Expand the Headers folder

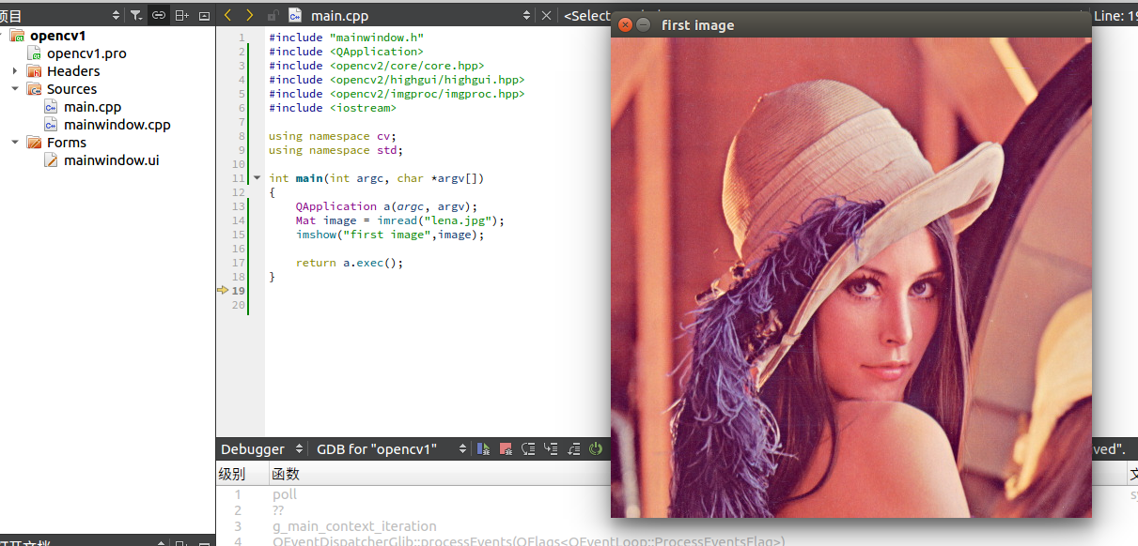[15, 71]
